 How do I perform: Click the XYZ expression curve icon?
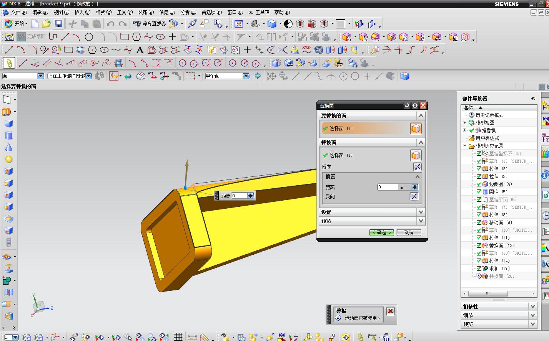click(x=306, y=49)
